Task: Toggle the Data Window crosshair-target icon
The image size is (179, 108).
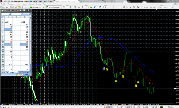Action: click(x=16, y=7)
